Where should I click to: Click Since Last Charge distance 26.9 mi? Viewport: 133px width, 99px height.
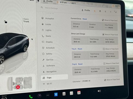tap(77, 42)
